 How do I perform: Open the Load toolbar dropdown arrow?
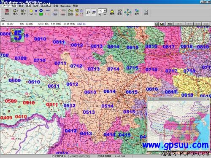tap(18, 11)
